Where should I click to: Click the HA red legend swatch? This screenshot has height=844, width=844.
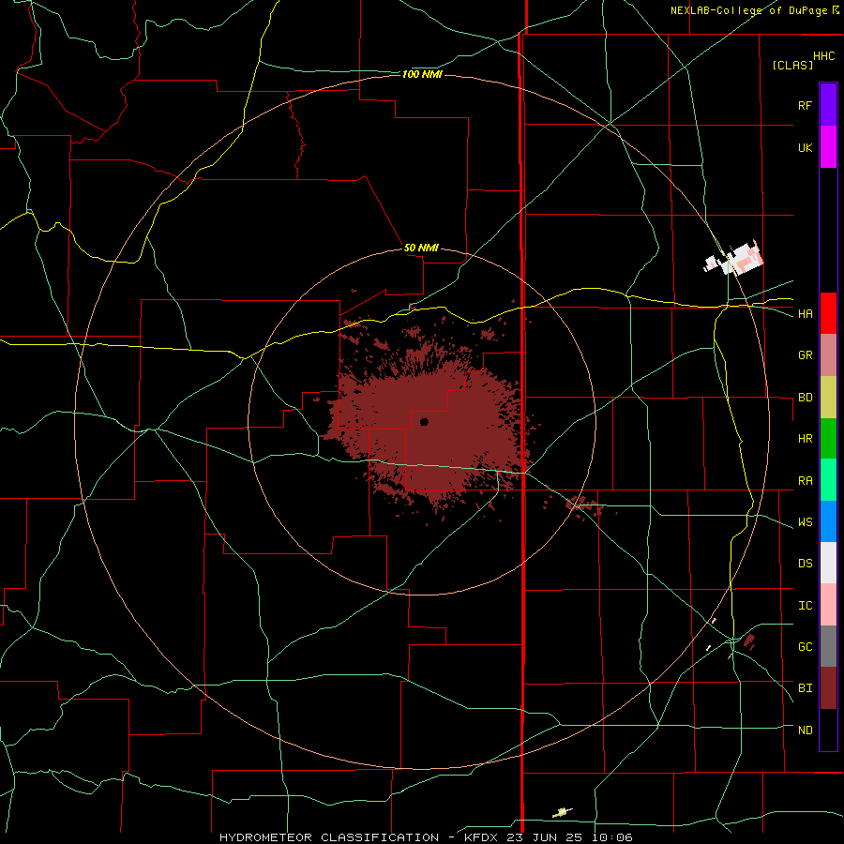pos(828,313)
